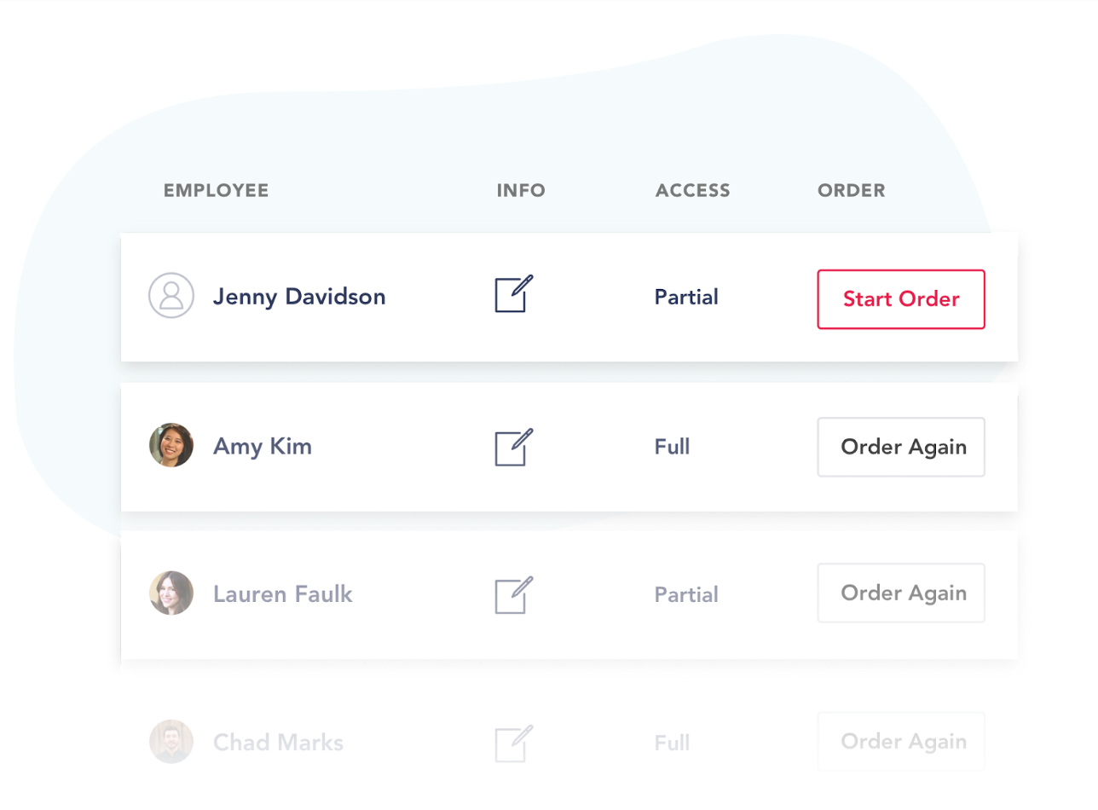Viewport: 1098px width, 810px height.
Task: Click the INFO column header
Action: 521,191
